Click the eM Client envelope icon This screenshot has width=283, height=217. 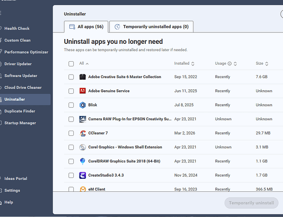(83, 189)
